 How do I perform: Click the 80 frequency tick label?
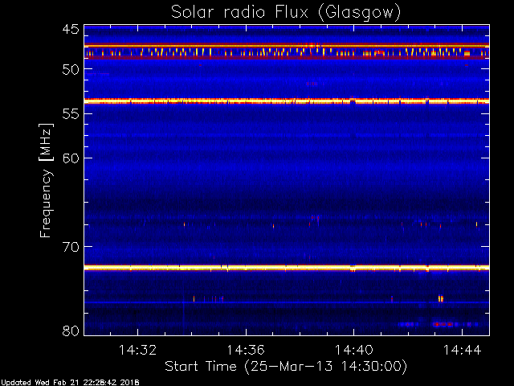pos(71,331)
